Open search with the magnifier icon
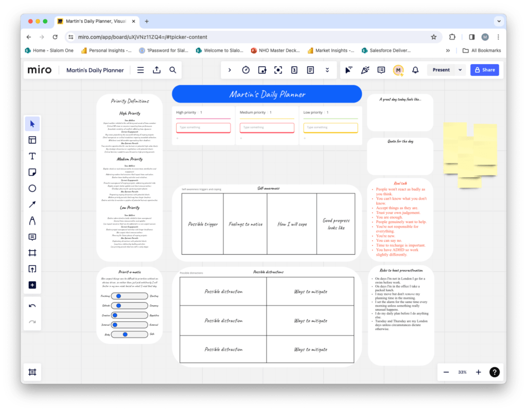Screen dimensions: 527x411 point(173,70)
